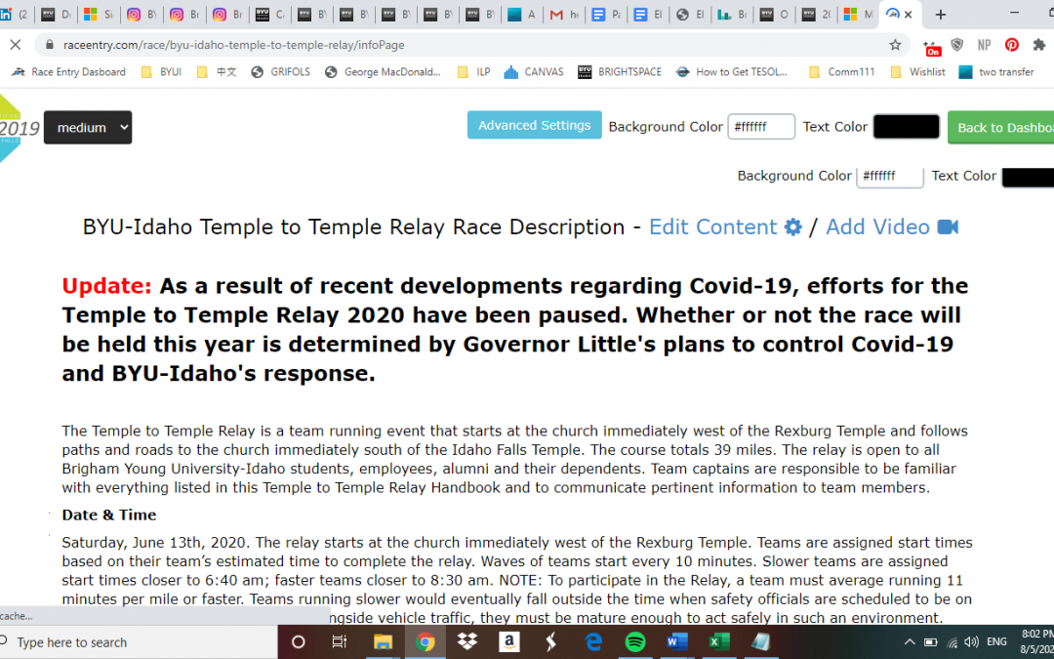Click the Advanced Settings button
The width and height of the screenshot is (1054, 659).
[534, 125]
